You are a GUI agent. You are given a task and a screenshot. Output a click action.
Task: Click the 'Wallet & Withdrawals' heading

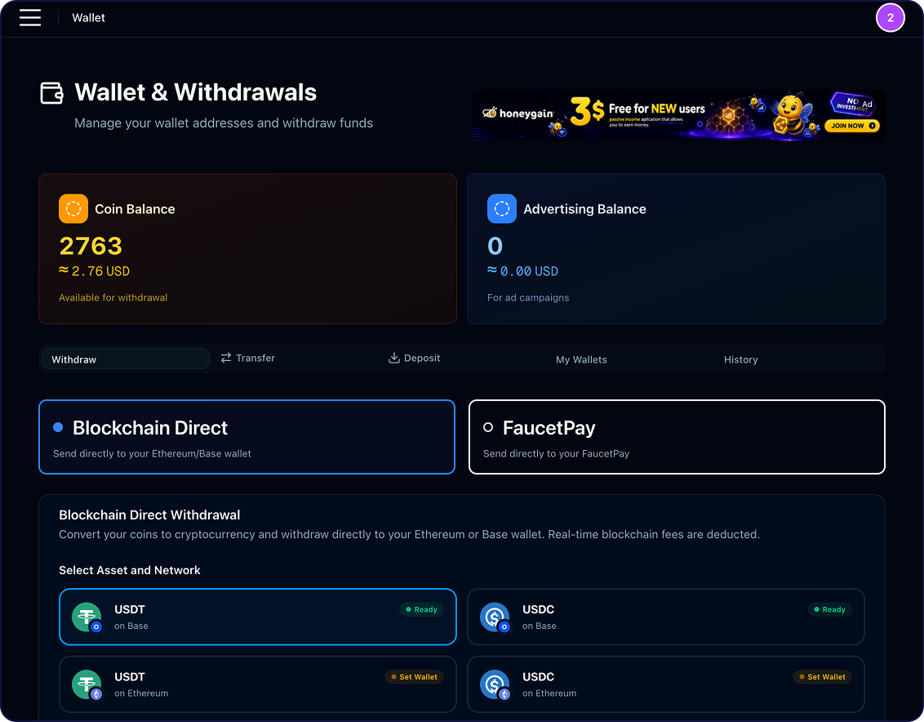click(x=196, y=92)
